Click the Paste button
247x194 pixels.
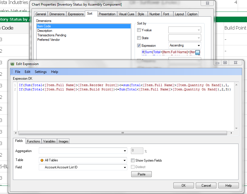(141, 174)
